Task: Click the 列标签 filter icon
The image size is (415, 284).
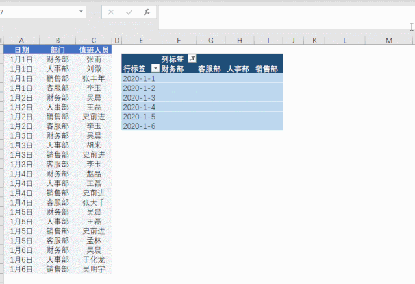Action: pos(191,59)
